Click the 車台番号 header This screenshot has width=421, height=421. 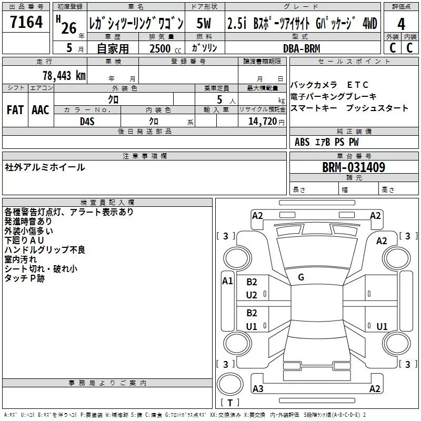[x=354, y=156]
